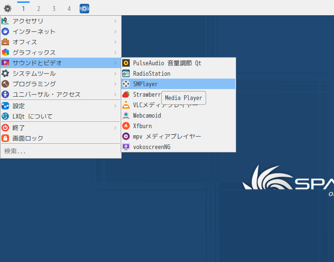
Task: Click the vokoscreenNG screen recorder icon
Action: coord(126,147)
